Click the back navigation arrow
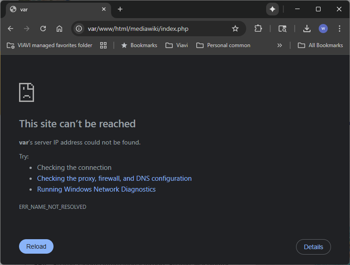Image resolution: width=350 pixels, height=265 pixels. [10, 29]
